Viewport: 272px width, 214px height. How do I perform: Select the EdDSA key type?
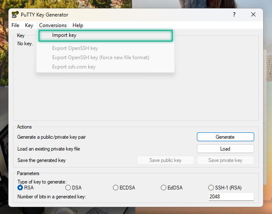[171, 187]
